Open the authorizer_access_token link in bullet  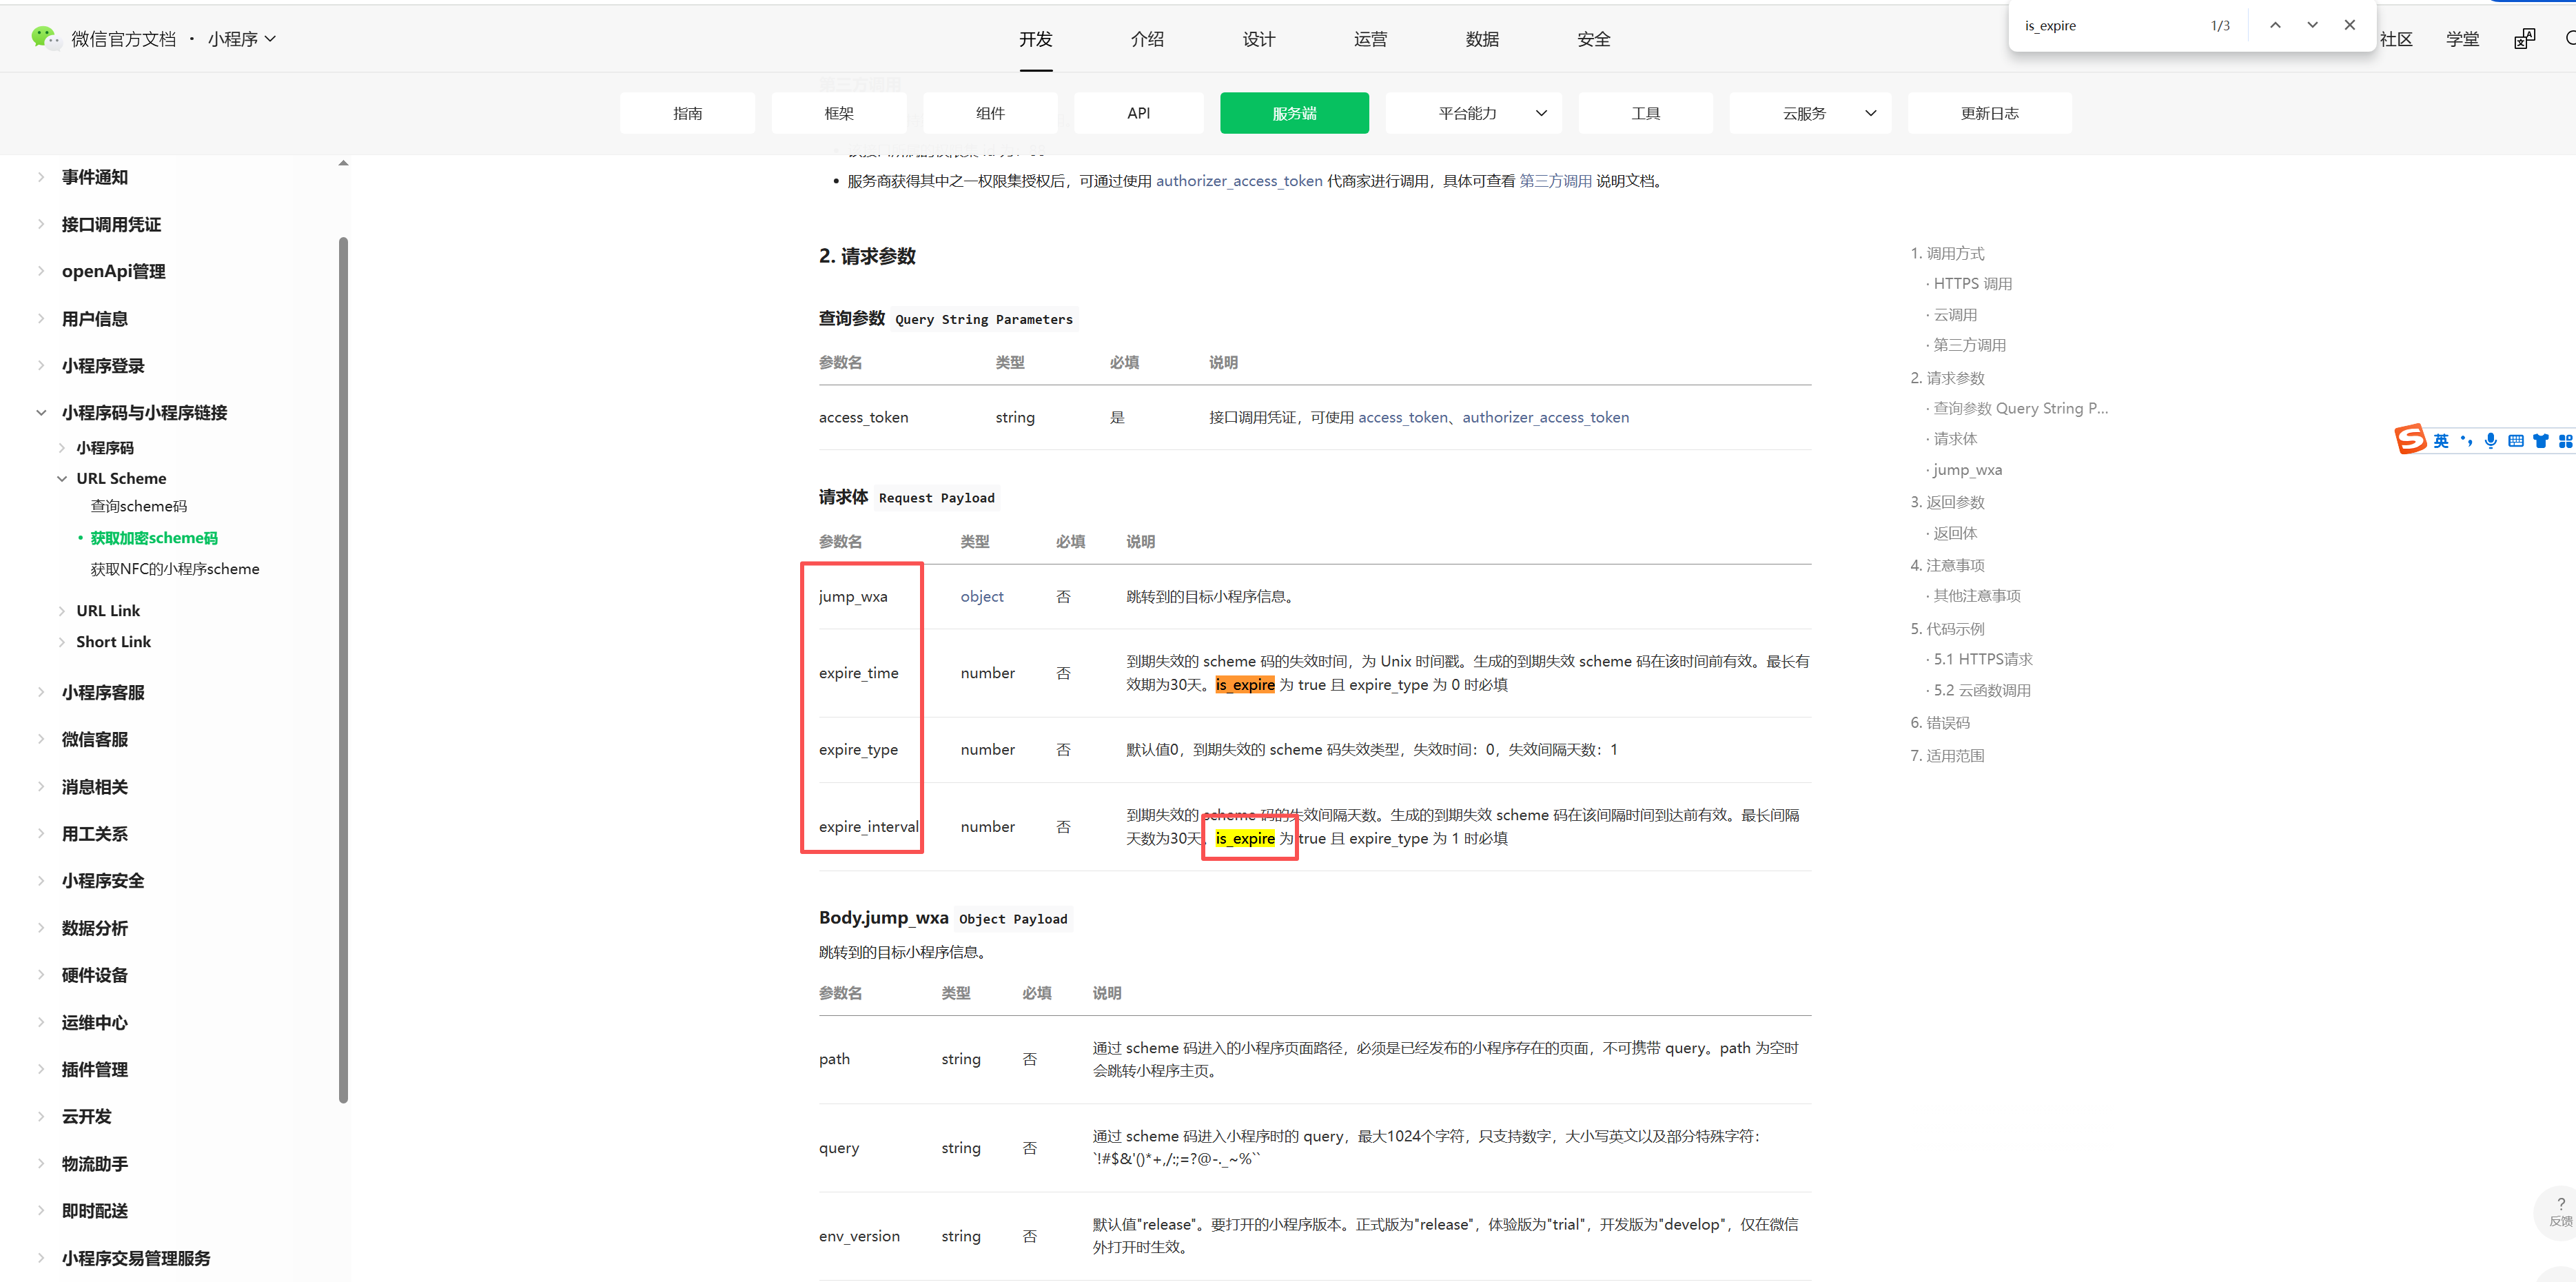coord(1239,181)
